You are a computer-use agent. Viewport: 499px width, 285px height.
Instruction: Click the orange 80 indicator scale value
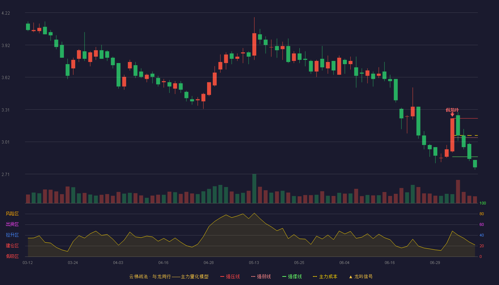(482, 214)
